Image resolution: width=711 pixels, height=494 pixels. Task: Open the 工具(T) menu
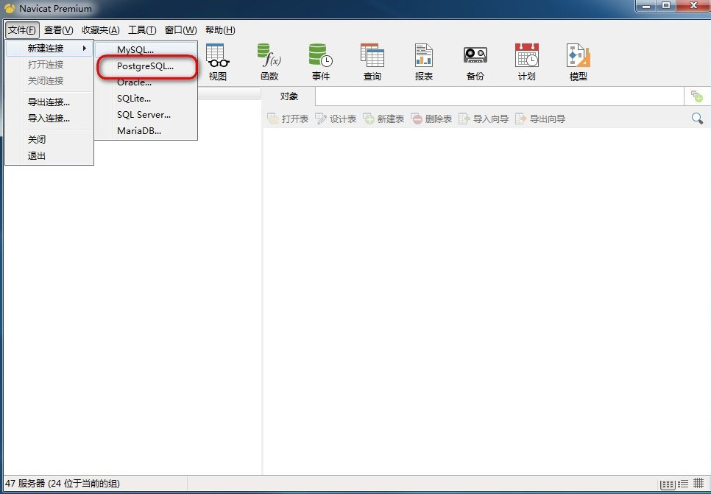(x=142, y=30)
